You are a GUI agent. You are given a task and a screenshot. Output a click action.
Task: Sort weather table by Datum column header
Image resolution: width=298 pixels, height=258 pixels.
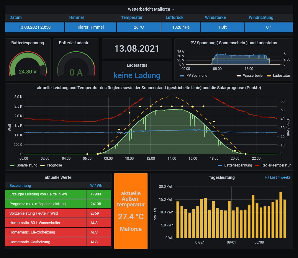pos(15,17)
